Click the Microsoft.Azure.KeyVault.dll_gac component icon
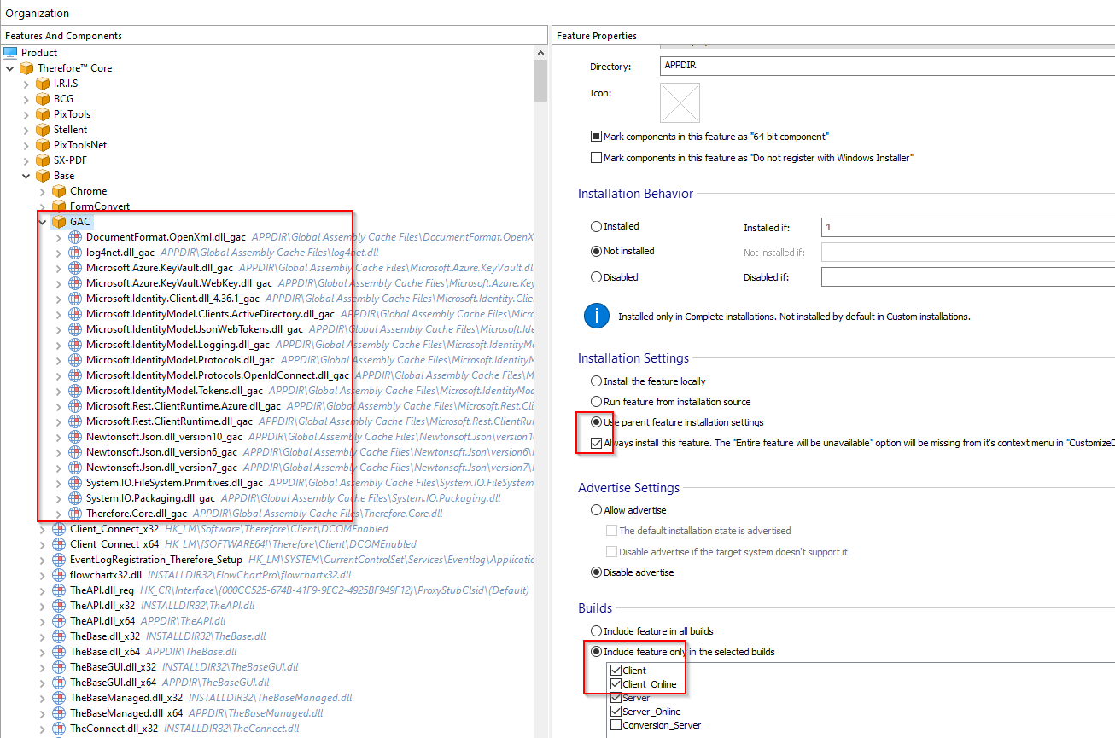 coord(75,268)
